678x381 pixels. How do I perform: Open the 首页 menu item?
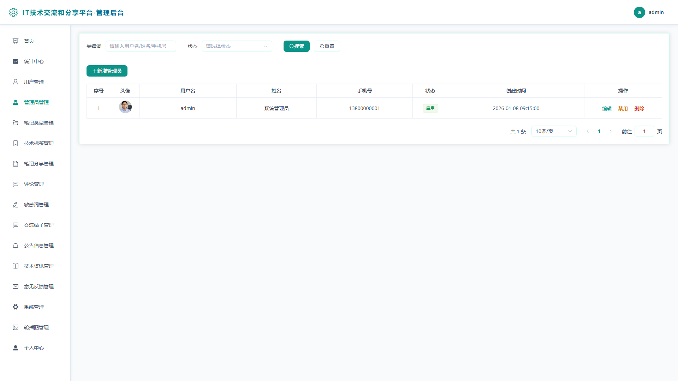click(35, 41)
